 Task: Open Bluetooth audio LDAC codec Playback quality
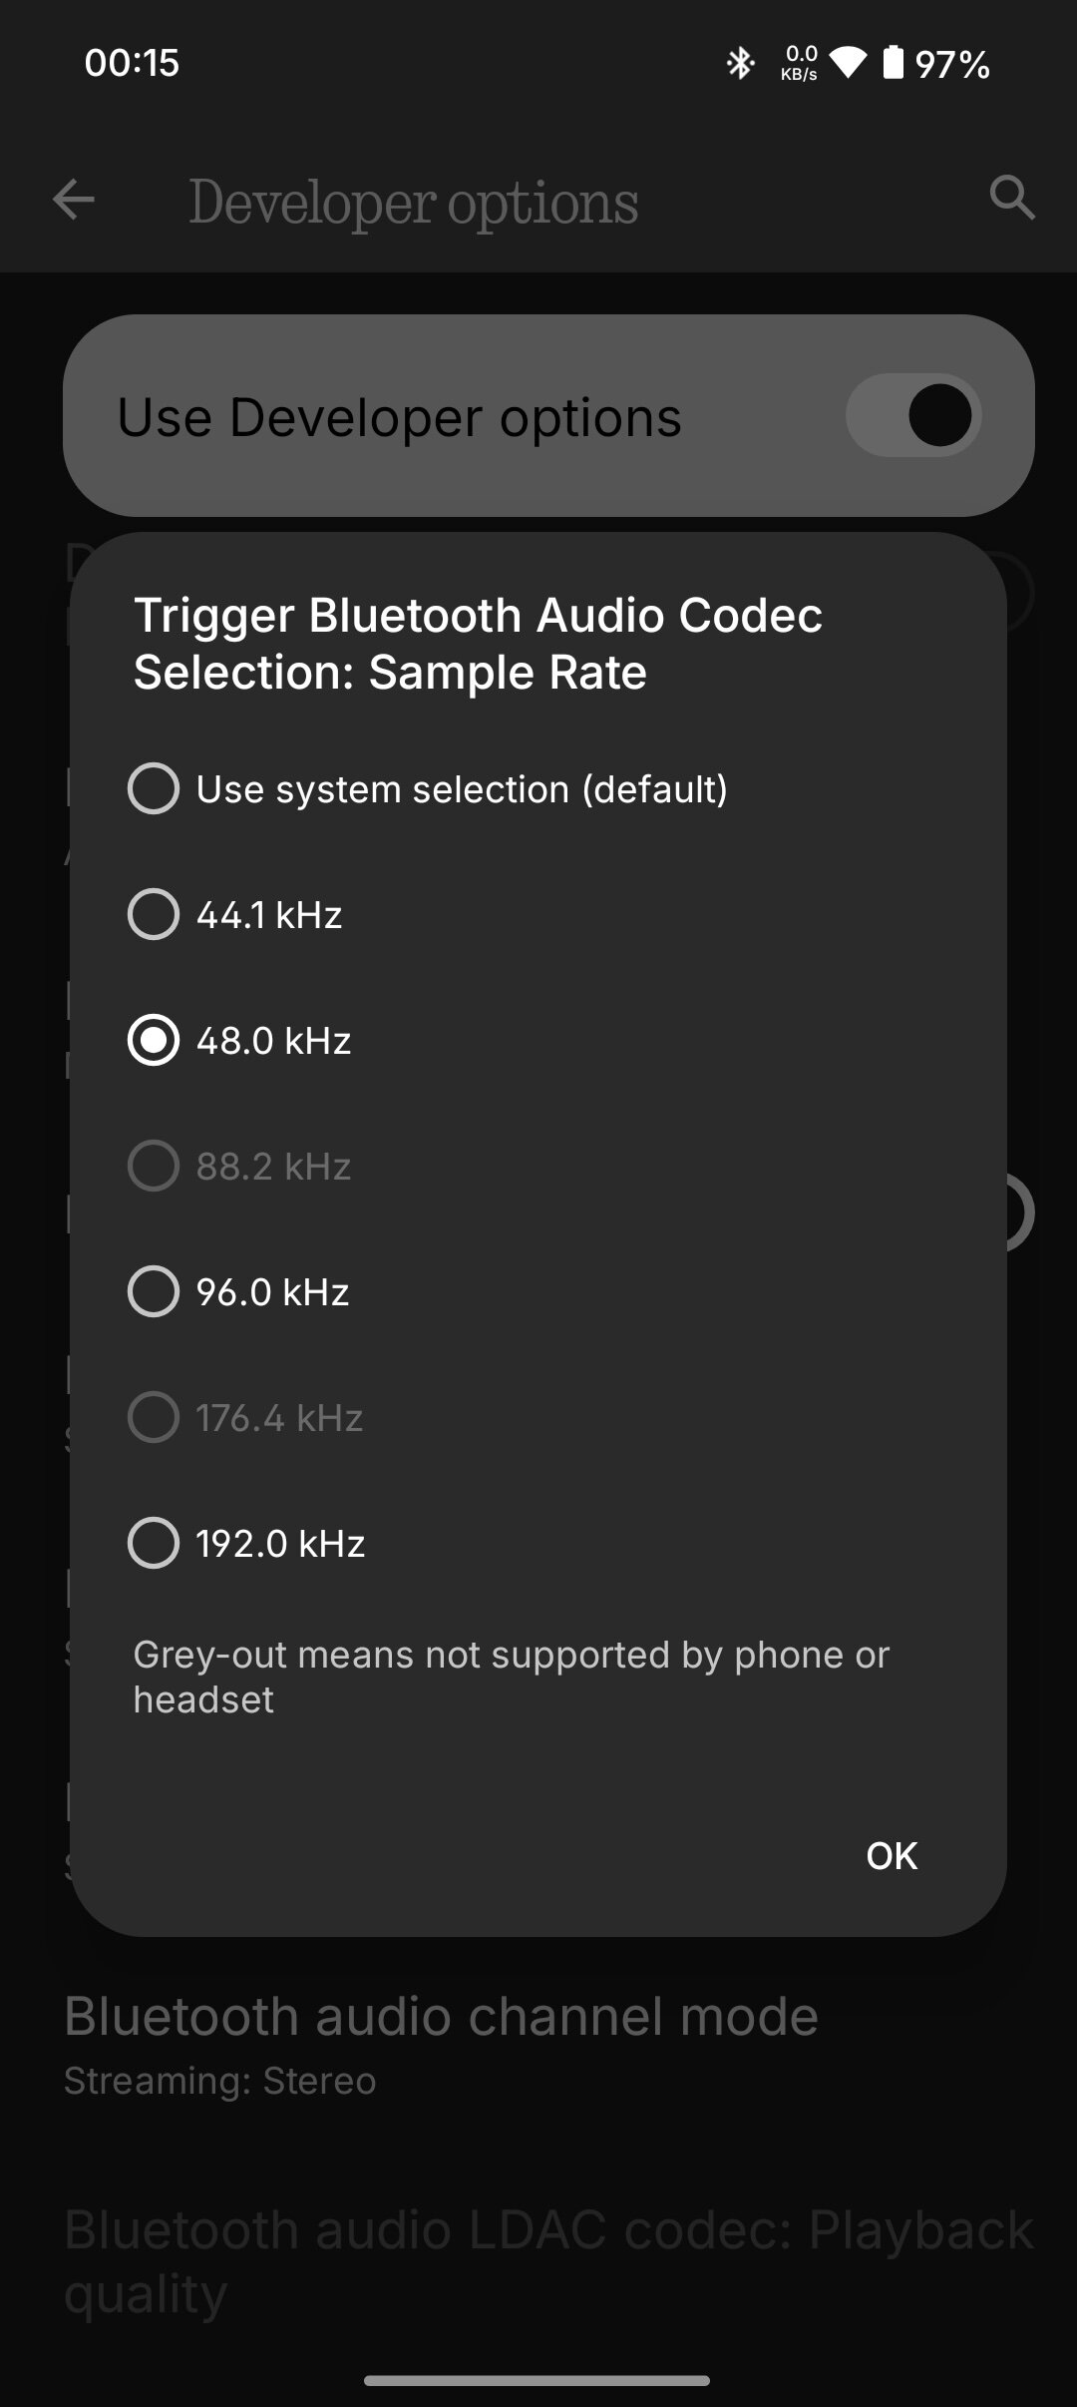538,2260
